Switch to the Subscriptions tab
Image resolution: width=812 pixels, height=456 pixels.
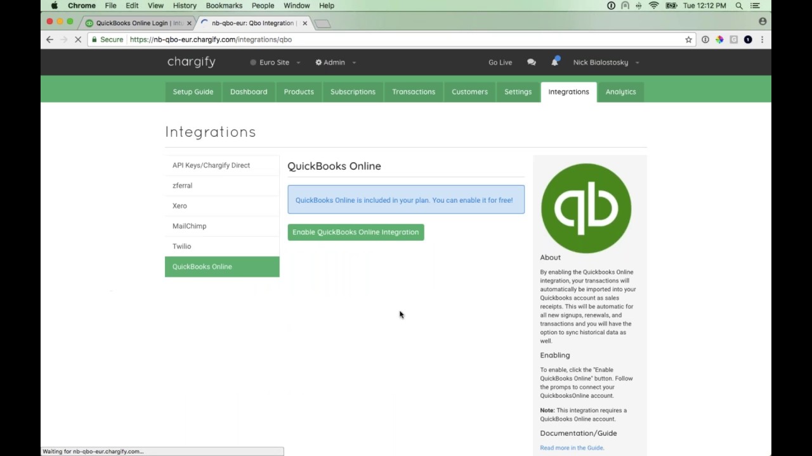pyautogui.click(x=353, y=92)
